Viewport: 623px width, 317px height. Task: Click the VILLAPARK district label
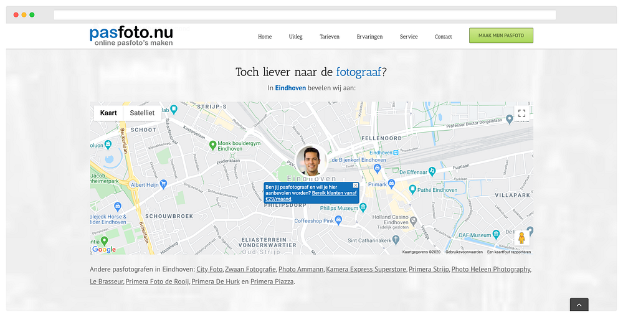513,195
